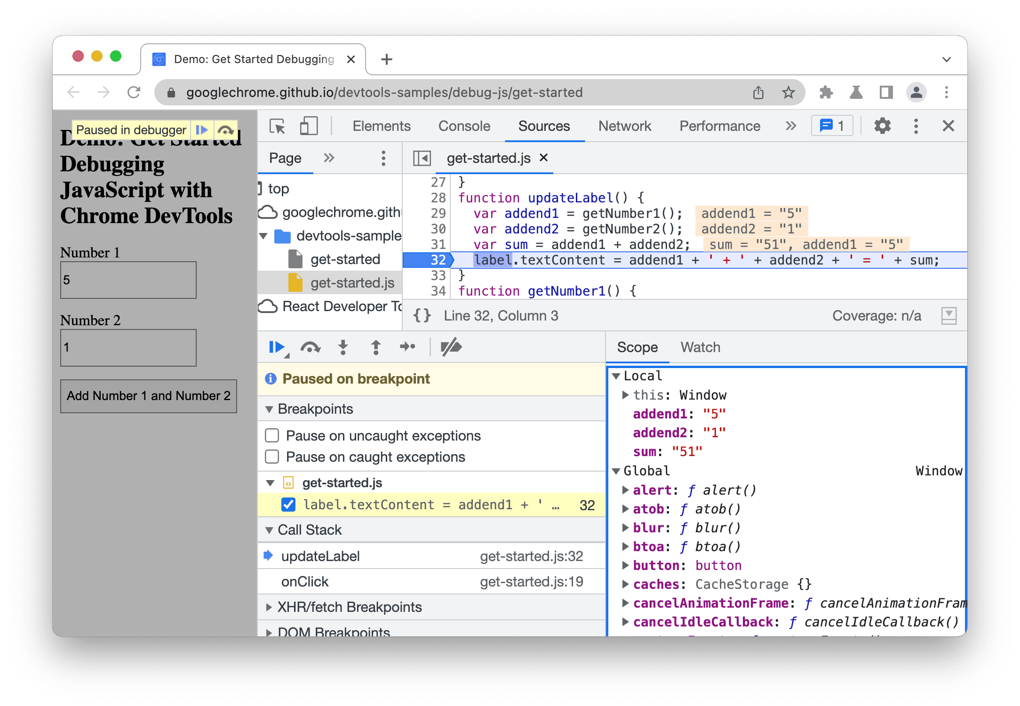This screenshot has height=706, width=1020.
Task: Switch to the Console tab
Action: click(x=463, y=127)
